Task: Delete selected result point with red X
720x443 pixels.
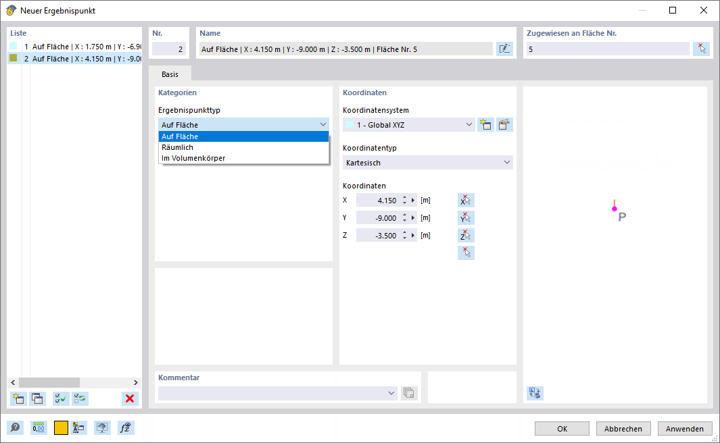Action: [130, 398]
